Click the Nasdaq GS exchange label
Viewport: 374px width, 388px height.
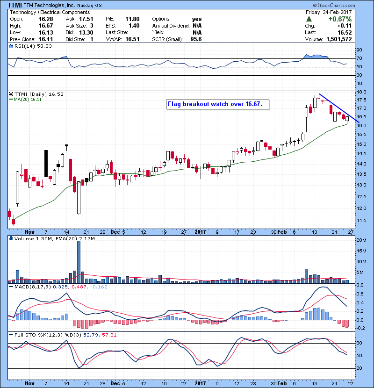pyautogui.click(x=89, y=6)
